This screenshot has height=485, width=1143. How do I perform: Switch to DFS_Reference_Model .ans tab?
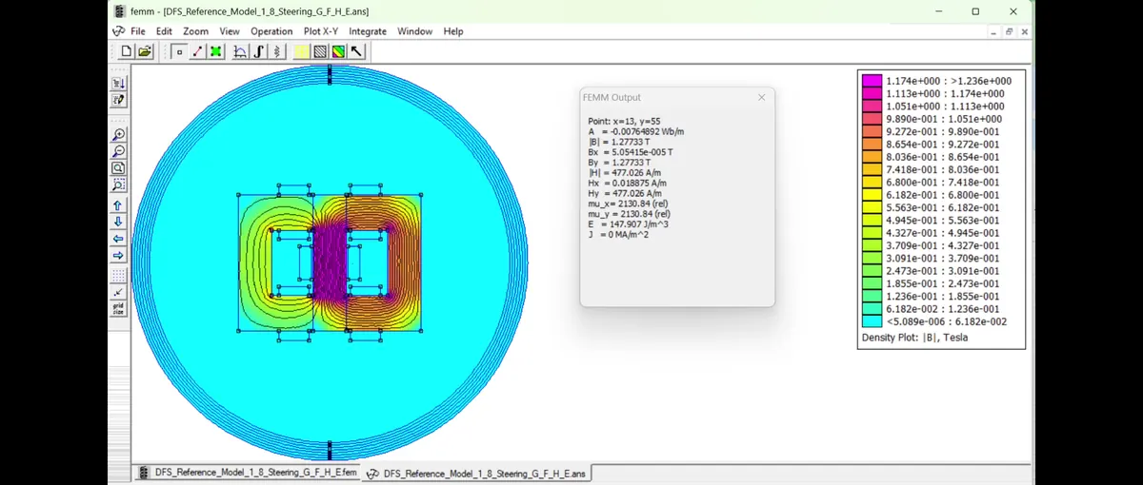tap(476, 473)
